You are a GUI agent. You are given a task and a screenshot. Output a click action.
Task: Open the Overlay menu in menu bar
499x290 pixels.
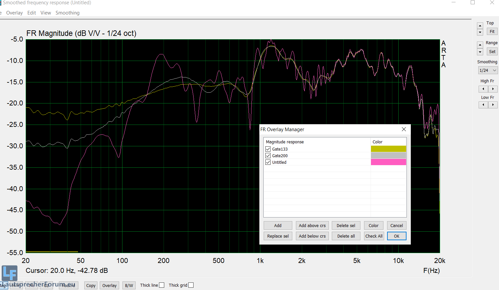pyautogui.click(x=14, y=13)
